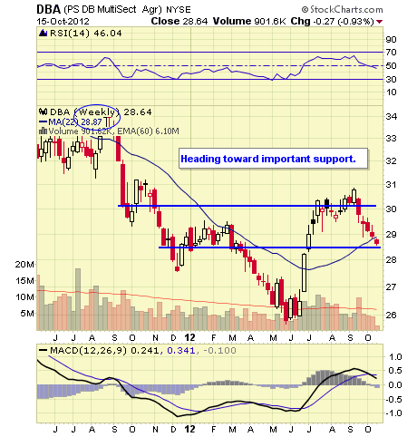The width and height of the screenshot is (417, 437).
Task: Click the 10 label on RSI axis
Action: click(x=391, y=92)
